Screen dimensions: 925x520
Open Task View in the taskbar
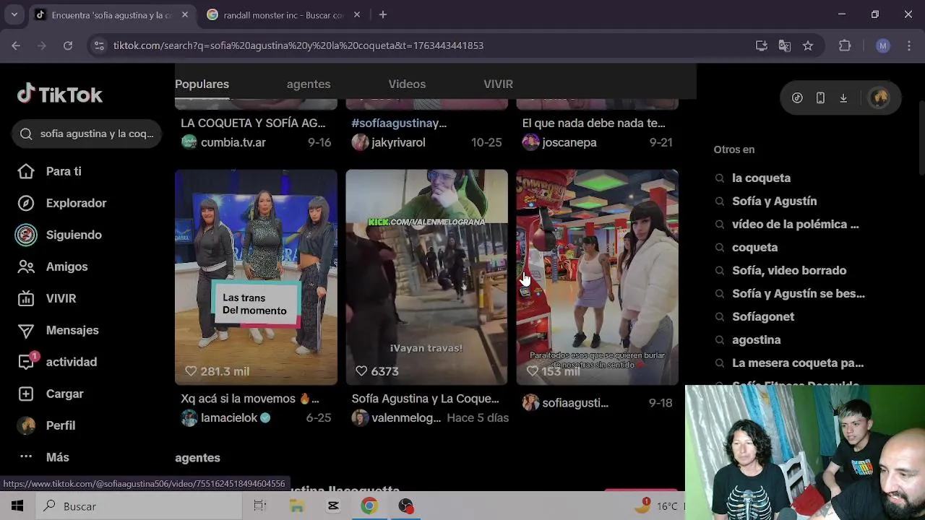[260, 506]
